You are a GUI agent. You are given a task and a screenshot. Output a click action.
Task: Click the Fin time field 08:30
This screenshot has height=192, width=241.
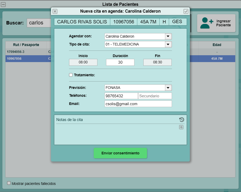point(158,62)
